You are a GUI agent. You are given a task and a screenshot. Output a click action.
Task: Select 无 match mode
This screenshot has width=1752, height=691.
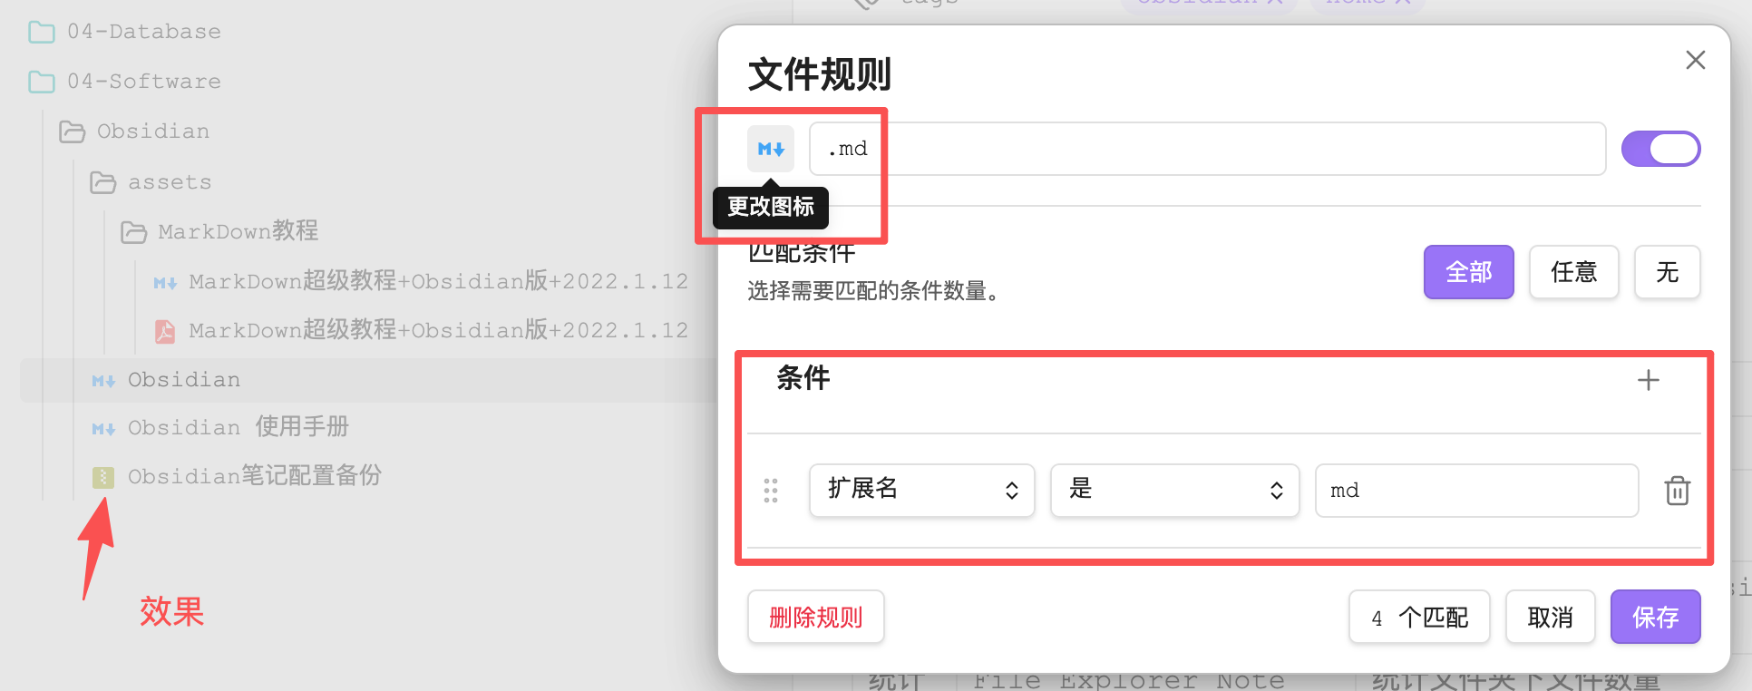pos(1667,272)
